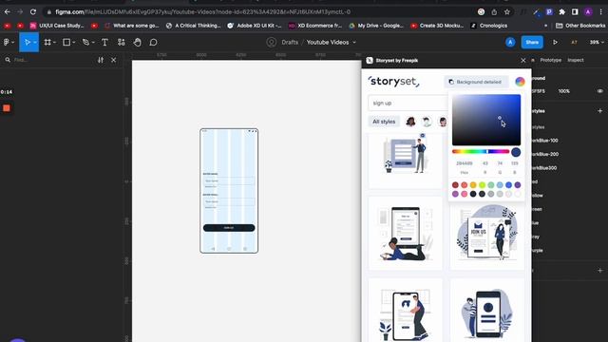This screenshot has height=342, width=608.
Task: Click the Drafts breadcrumb link
Action: pos(290,42)
